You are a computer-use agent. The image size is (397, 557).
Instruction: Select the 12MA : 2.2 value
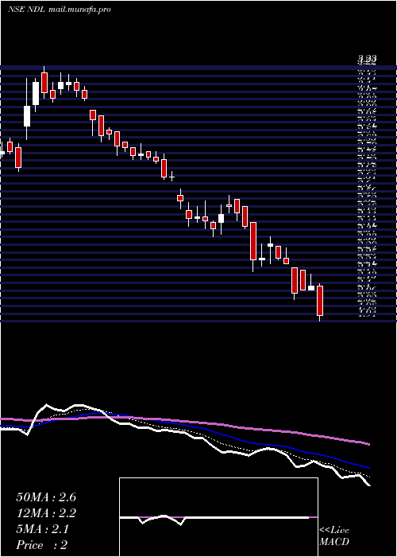pyautogui.click(x=46, y=513)
